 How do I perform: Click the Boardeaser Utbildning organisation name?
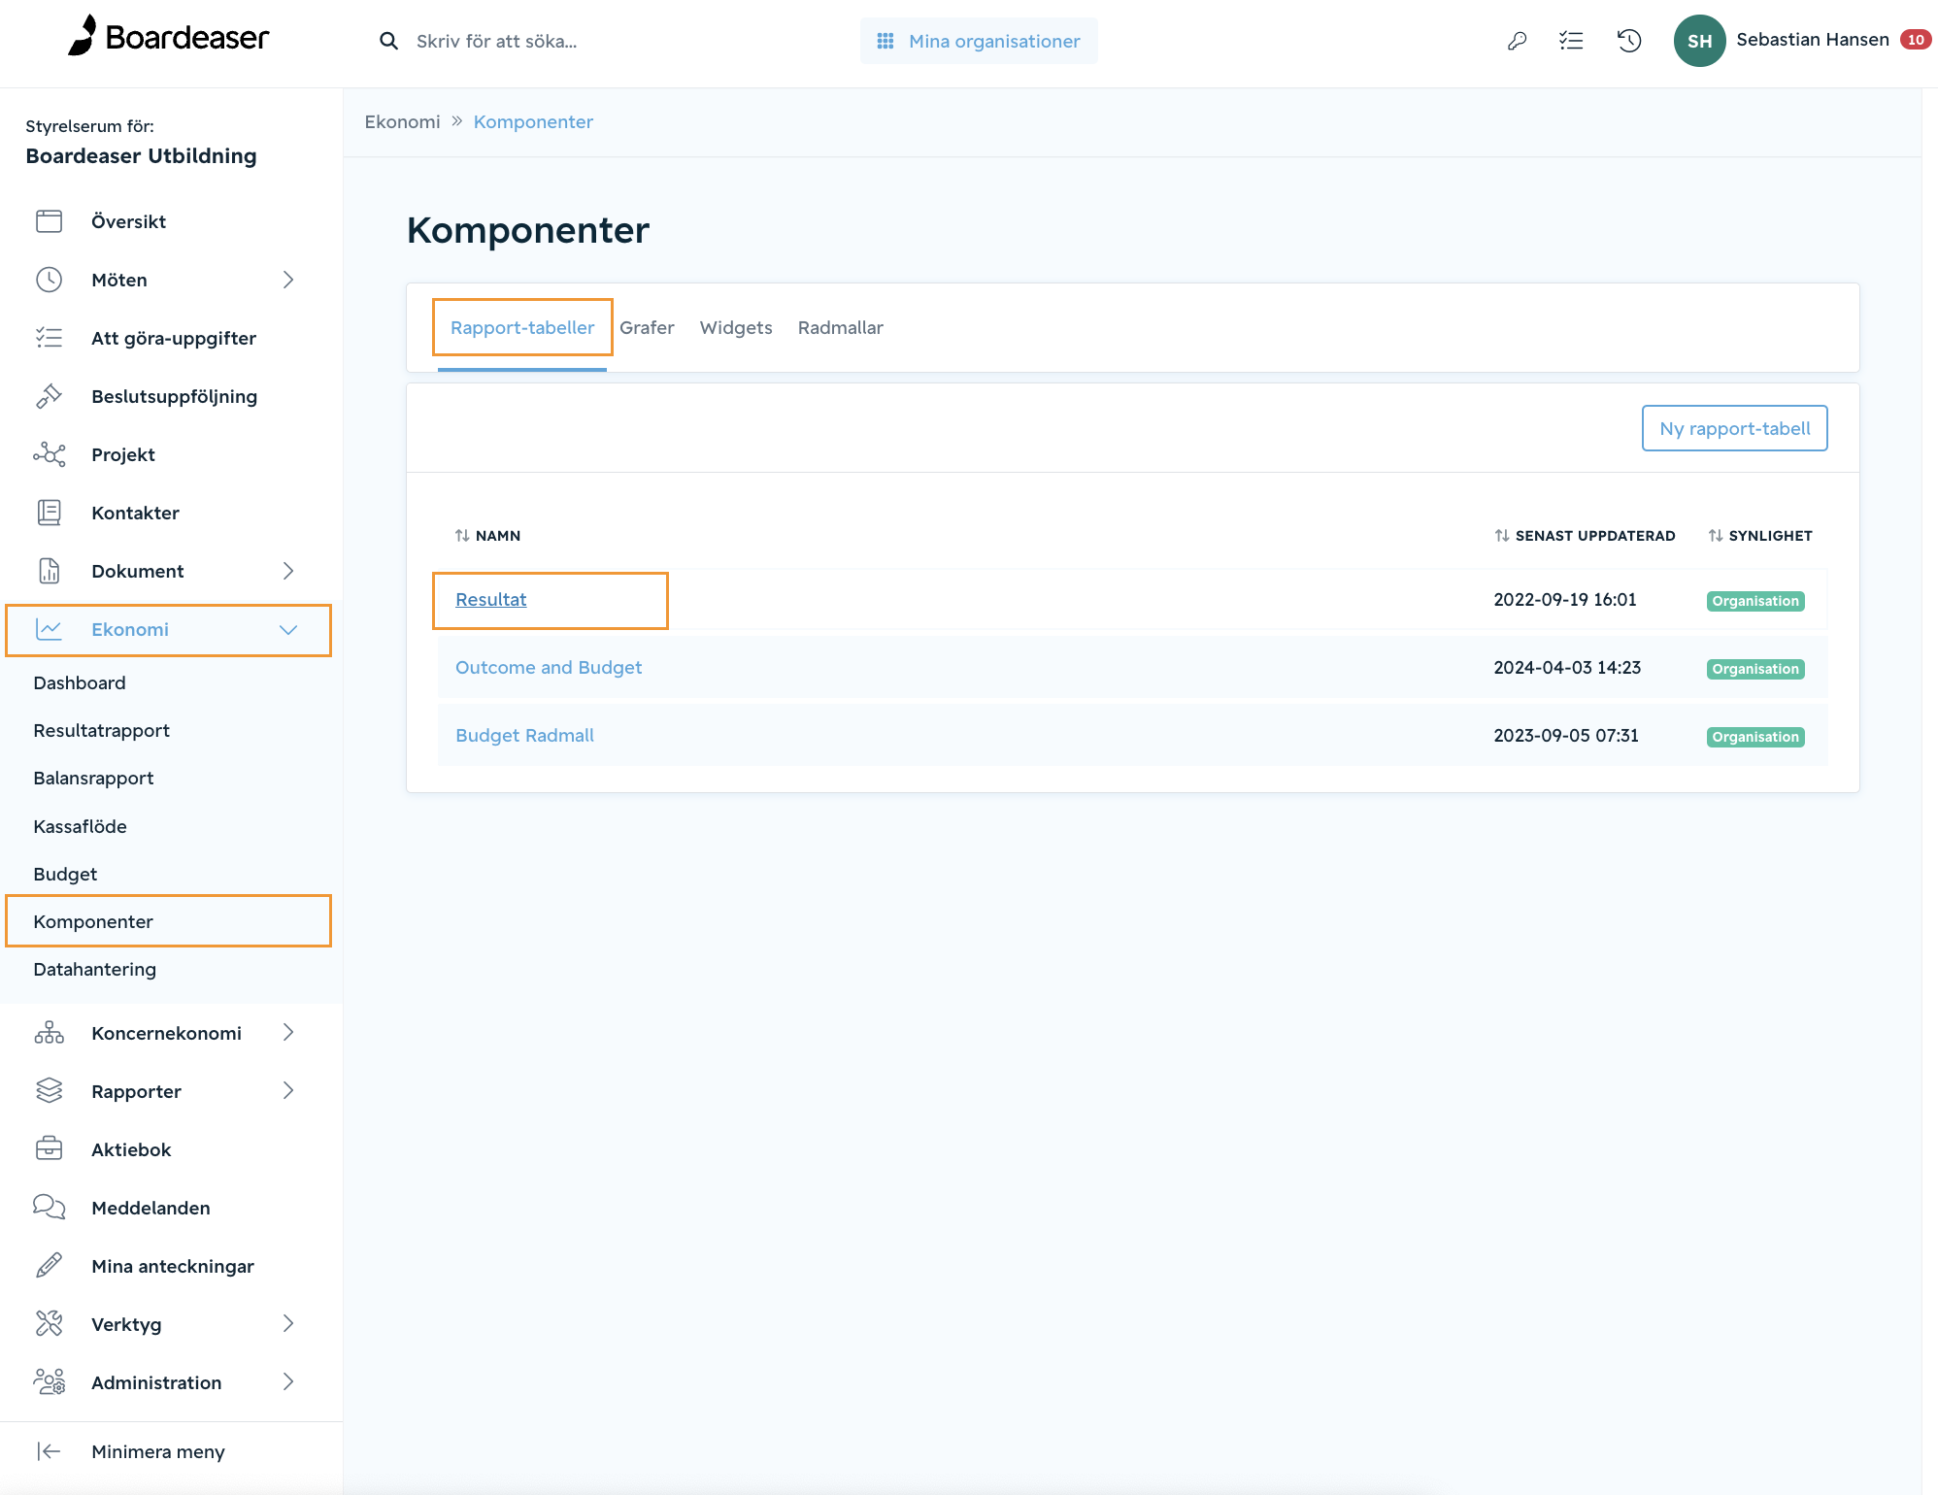click(x=141, y=156)
